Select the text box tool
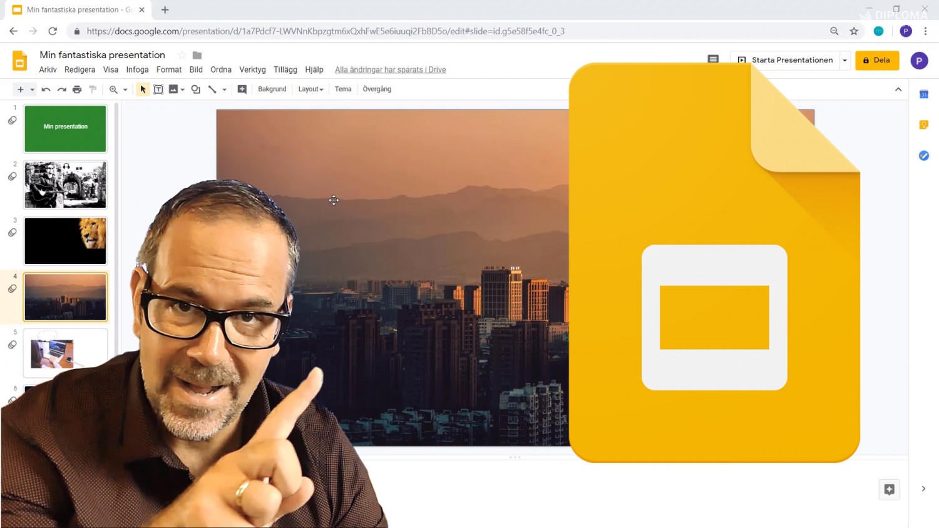Image resolution: width=939 pixels, height=528 pixels. click(x=158, y=89)
